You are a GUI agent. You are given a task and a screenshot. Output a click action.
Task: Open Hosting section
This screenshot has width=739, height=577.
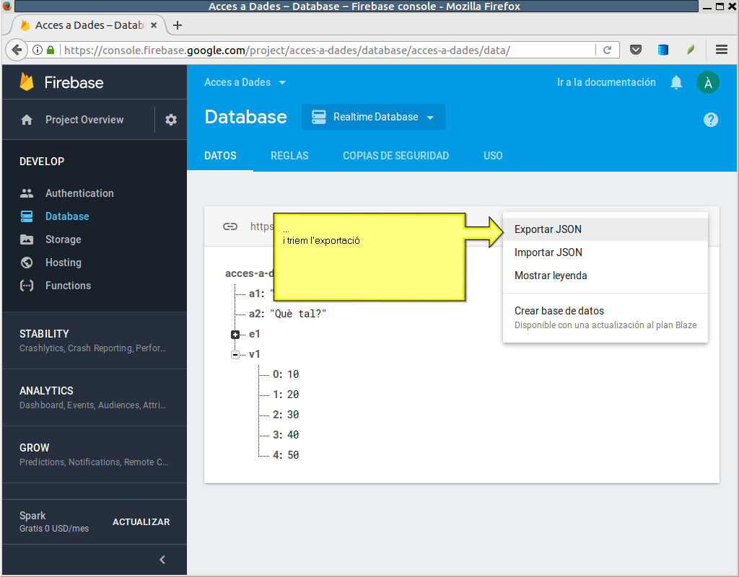[x=64, y=263]
